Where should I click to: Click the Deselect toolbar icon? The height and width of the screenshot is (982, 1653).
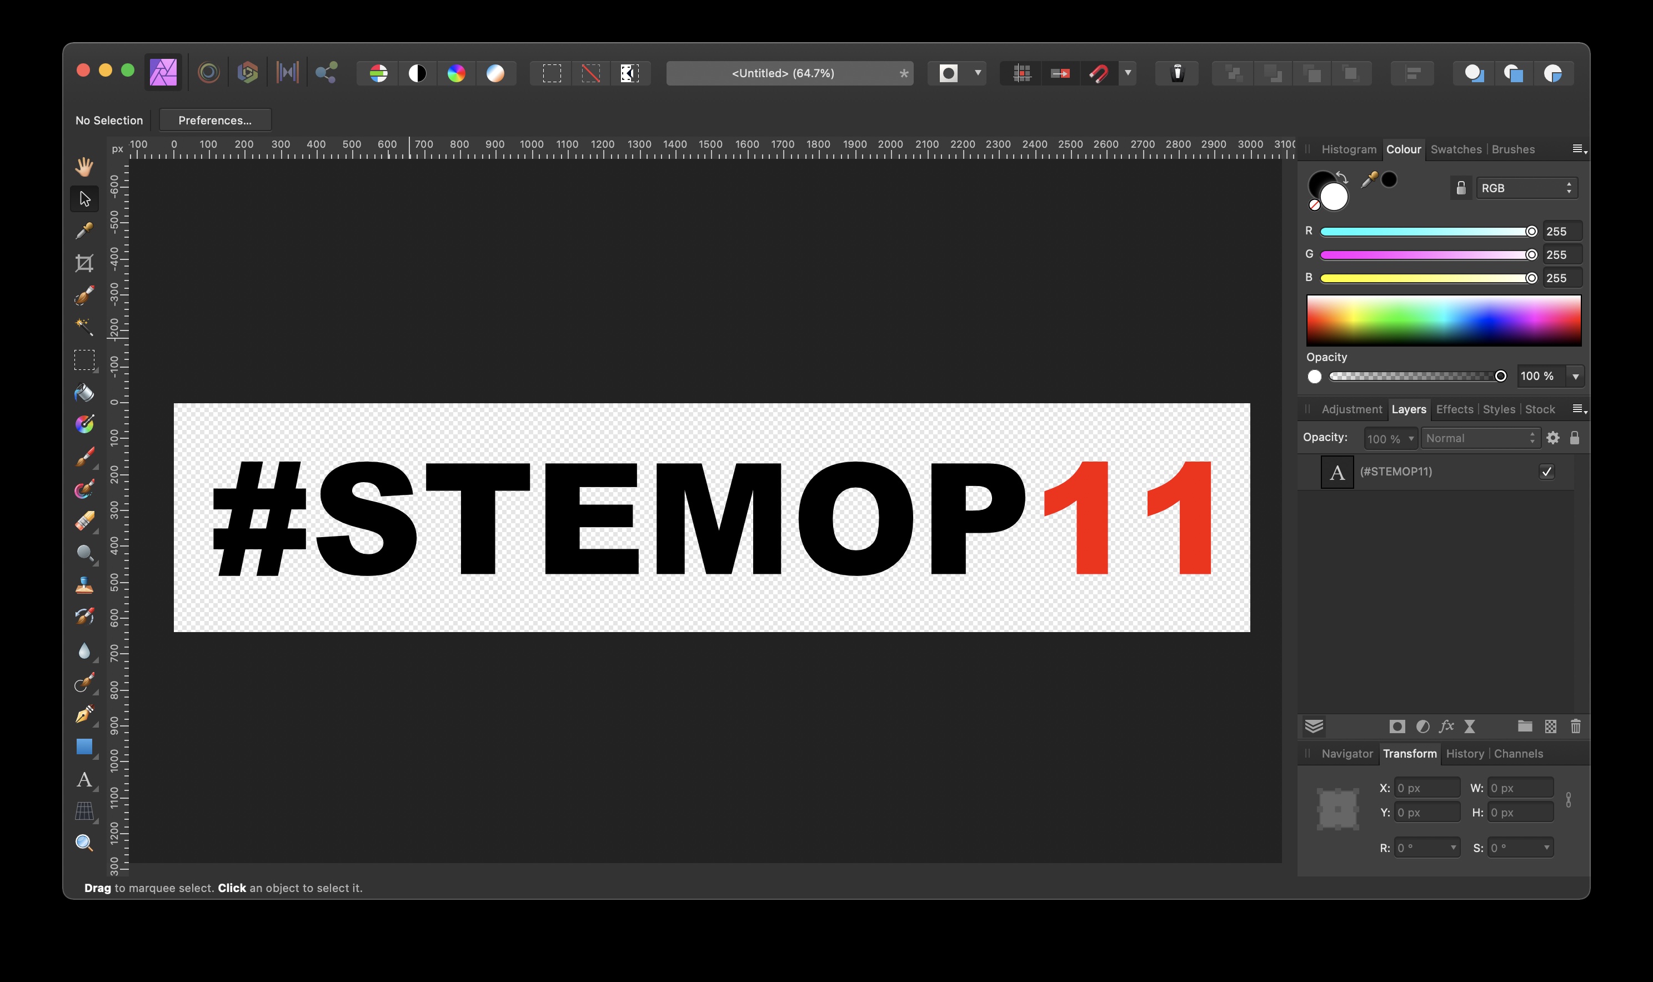(591, 73)
